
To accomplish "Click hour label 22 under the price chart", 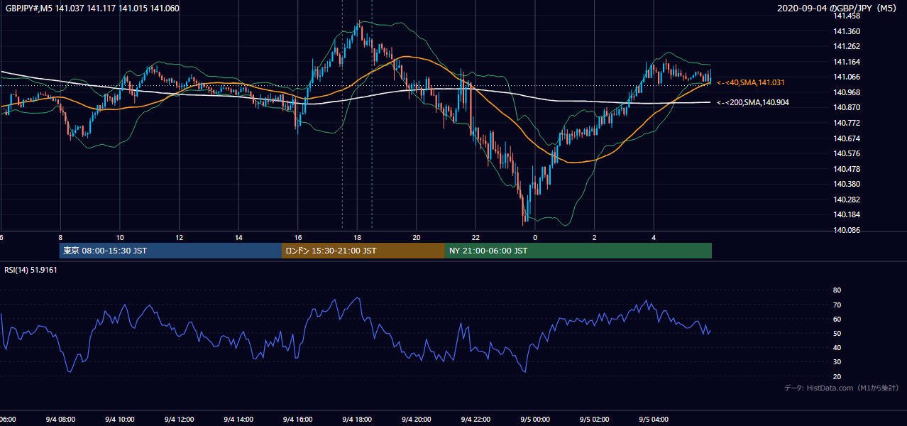I will 476,238.
